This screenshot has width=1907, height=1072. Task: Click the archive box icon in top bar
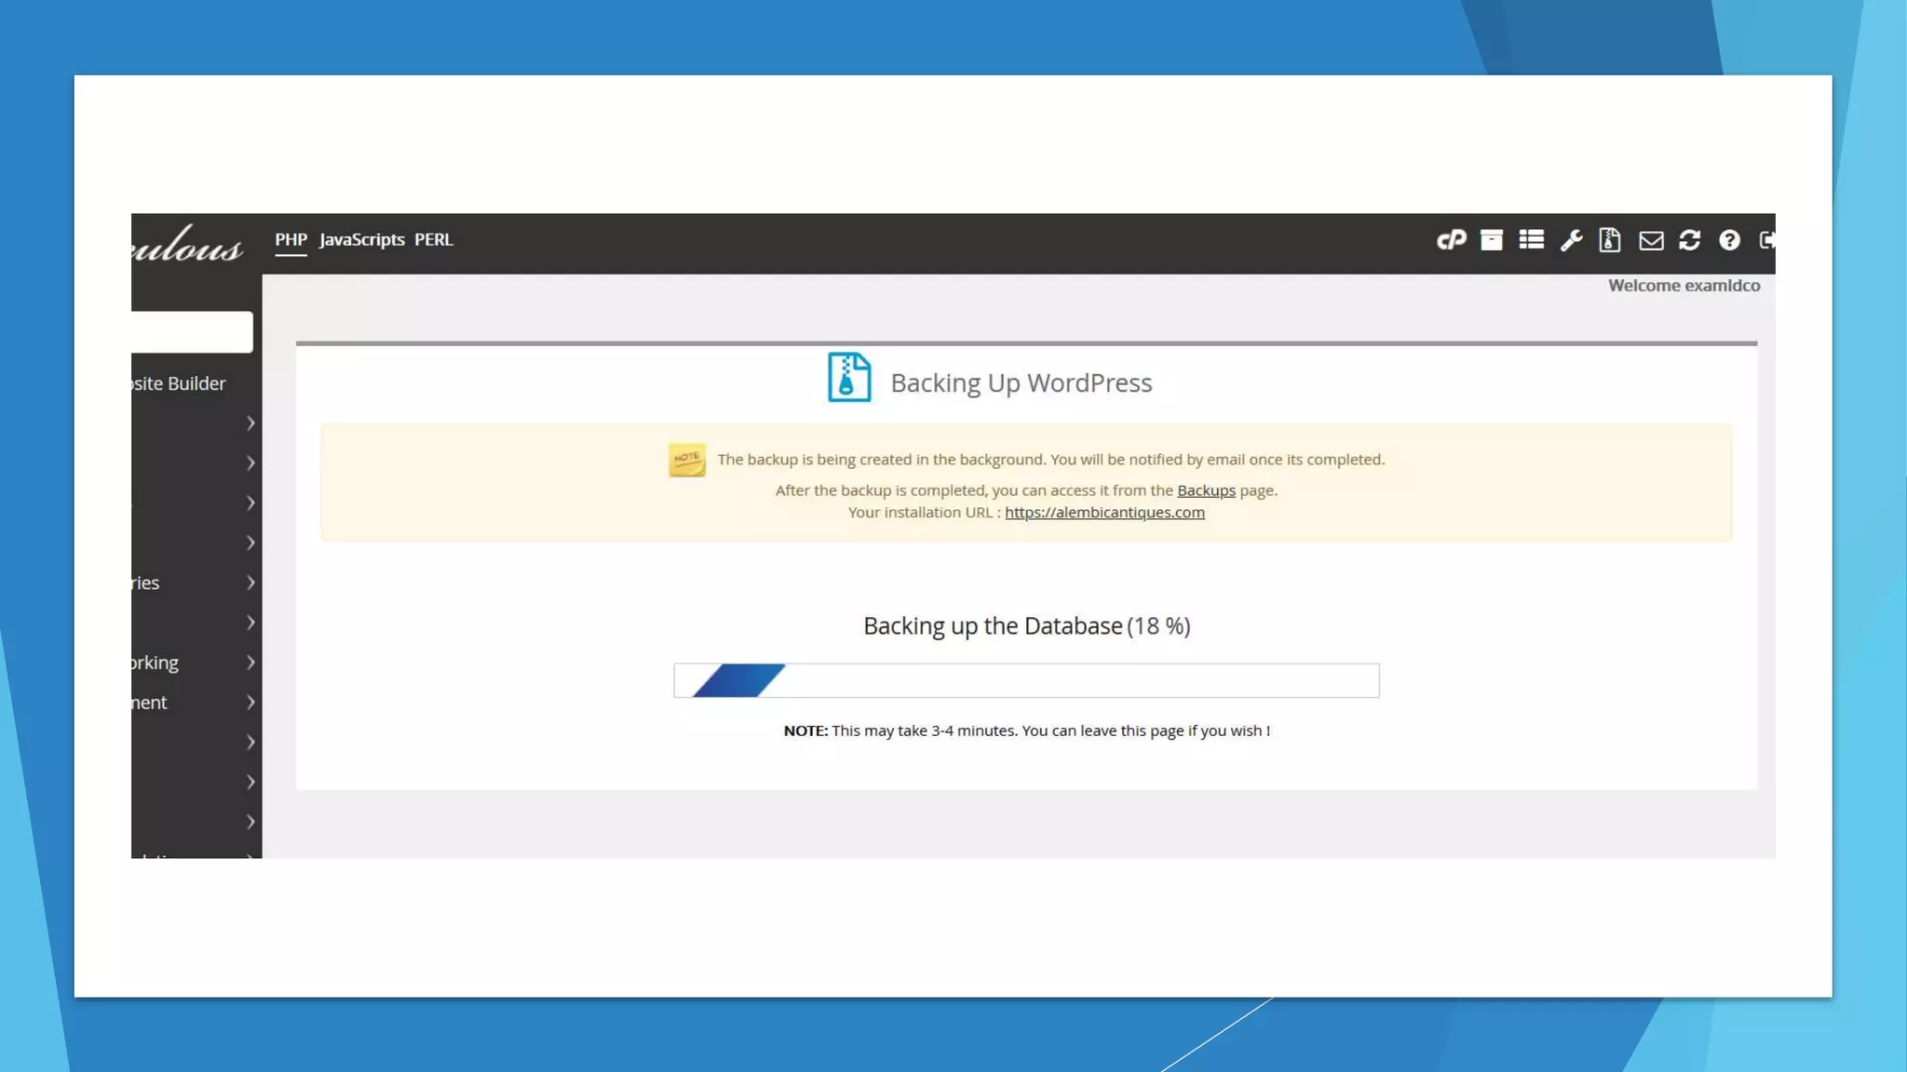[1491, 240]
